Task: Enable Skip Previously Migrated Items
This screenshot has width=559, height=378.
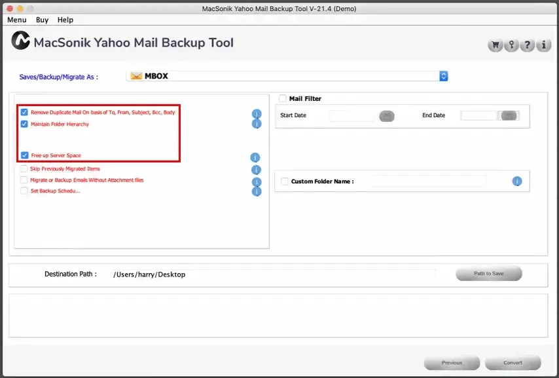Action: [24, 168]
